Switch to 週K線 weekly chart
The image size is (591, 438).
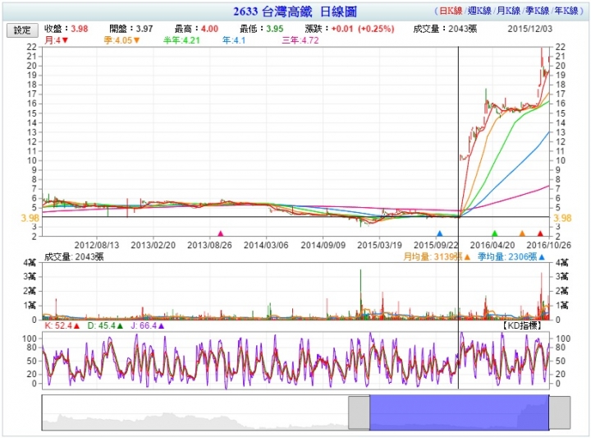(479, 11)
